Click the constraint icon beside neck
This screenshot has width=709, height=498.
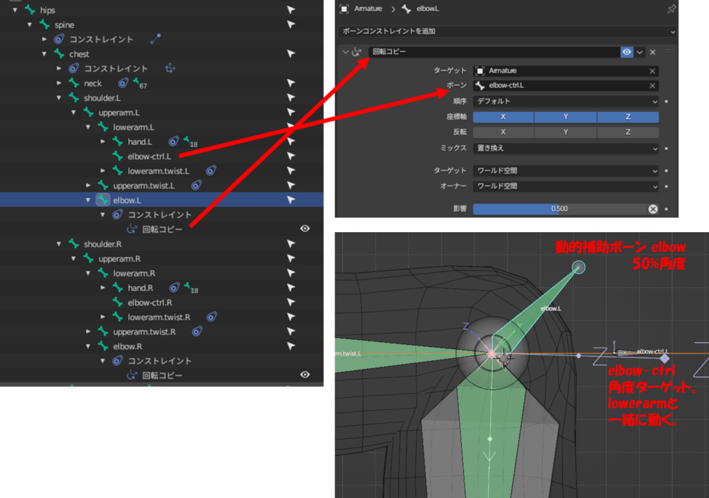123,83
